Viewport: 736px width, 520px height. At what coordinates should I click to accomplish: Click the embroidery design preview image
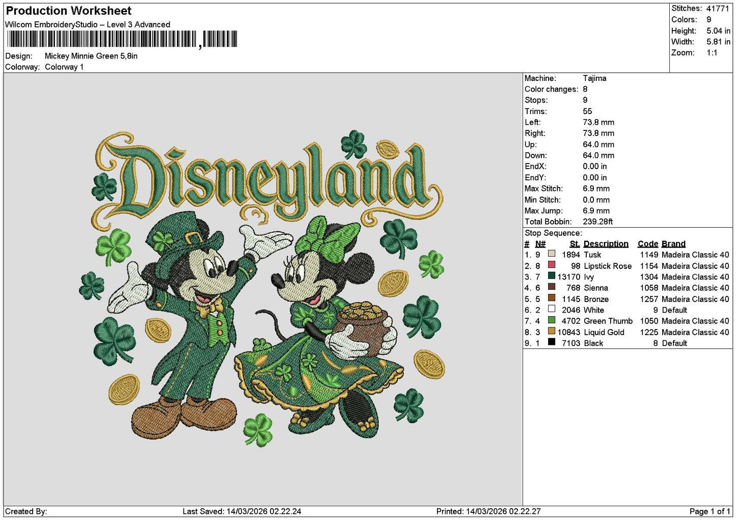[x=263, y=290]
